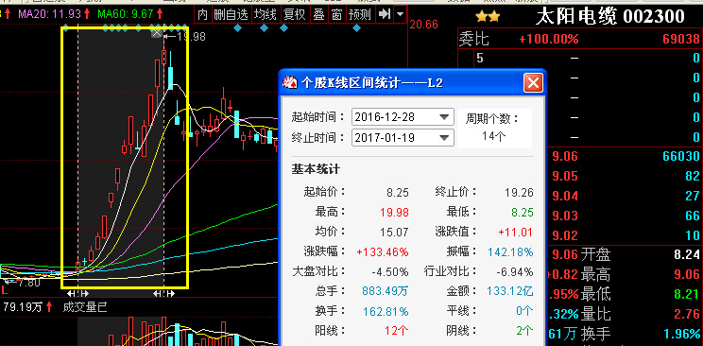Toggle the 内 button in chart toolbar
The height and width of the screenshot is (346, 703).
click(202, 14)
